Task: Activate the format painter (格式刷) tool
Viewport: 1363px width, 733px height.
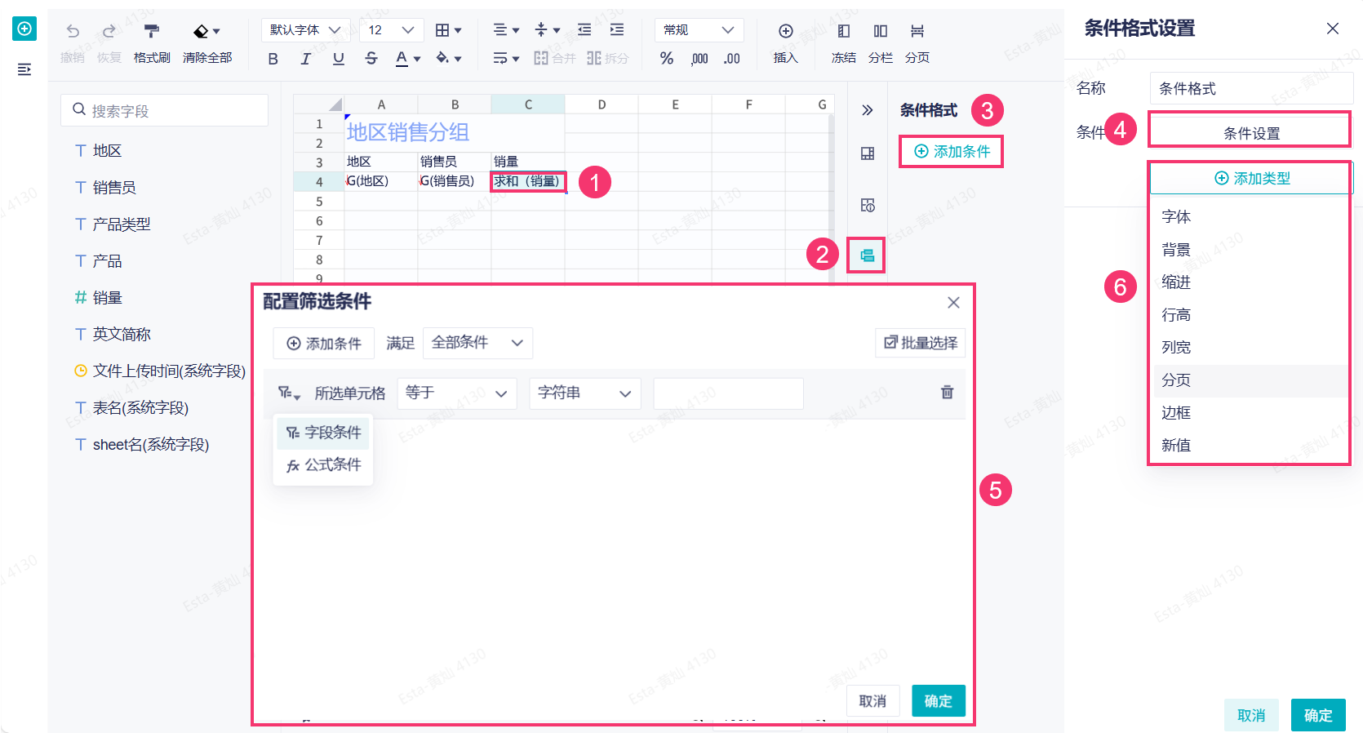Action: (152, 31)
